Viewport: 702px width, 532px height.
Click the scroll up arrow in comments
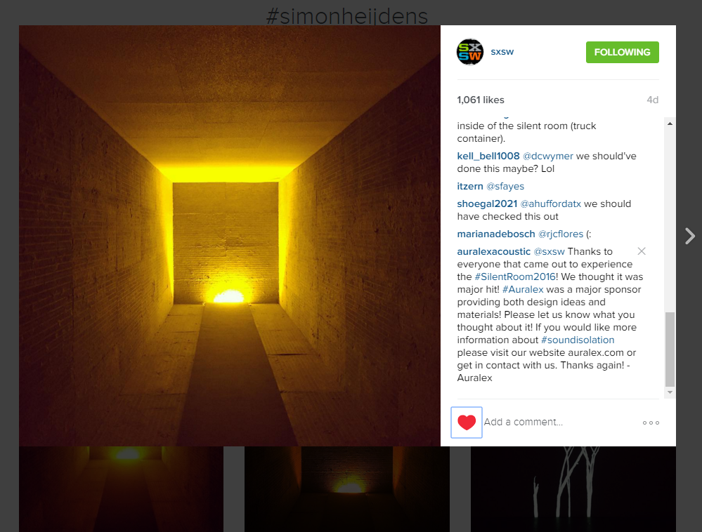point(670,124)
